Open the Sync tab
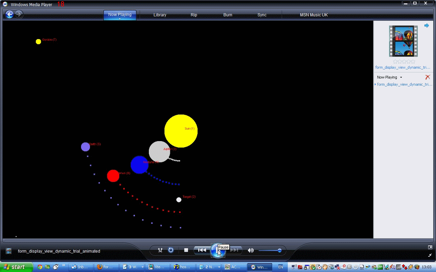This screenshot has height=272, width=436. point(262,15)
